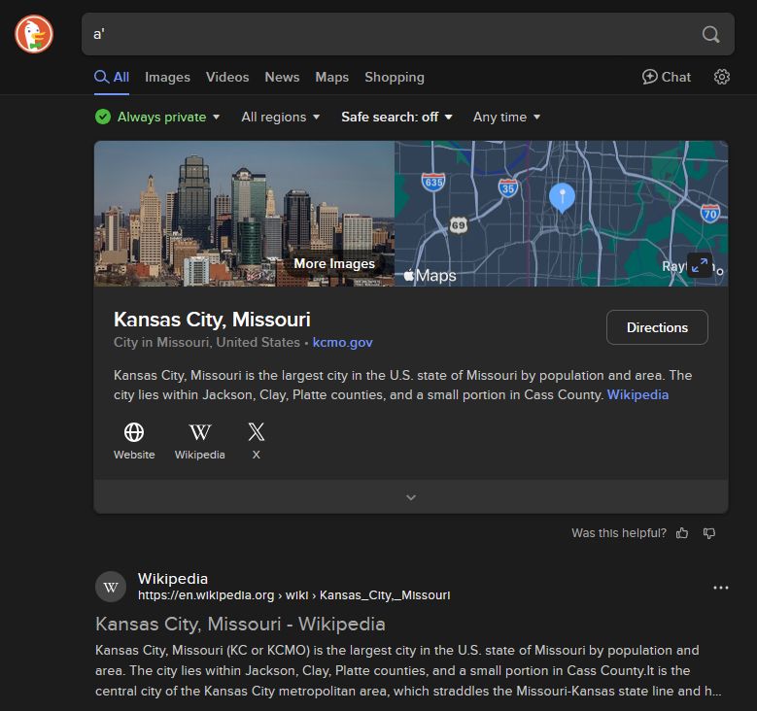Screen dimensions: 757x711
Task: Click the en.wikipedia.org result URL
Action: pos(294,595)
